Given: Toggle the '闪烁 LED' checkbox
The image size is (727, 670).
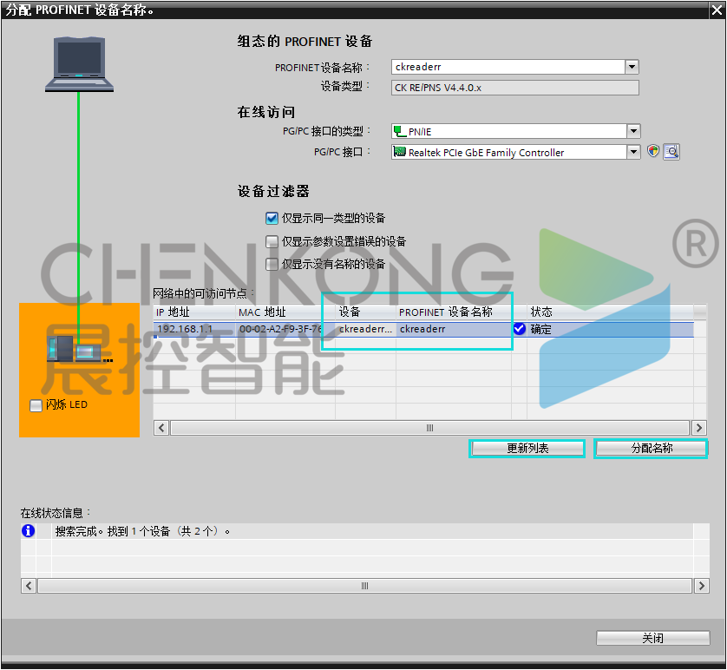Looking at the screenshot, I should tap(36, 405).
